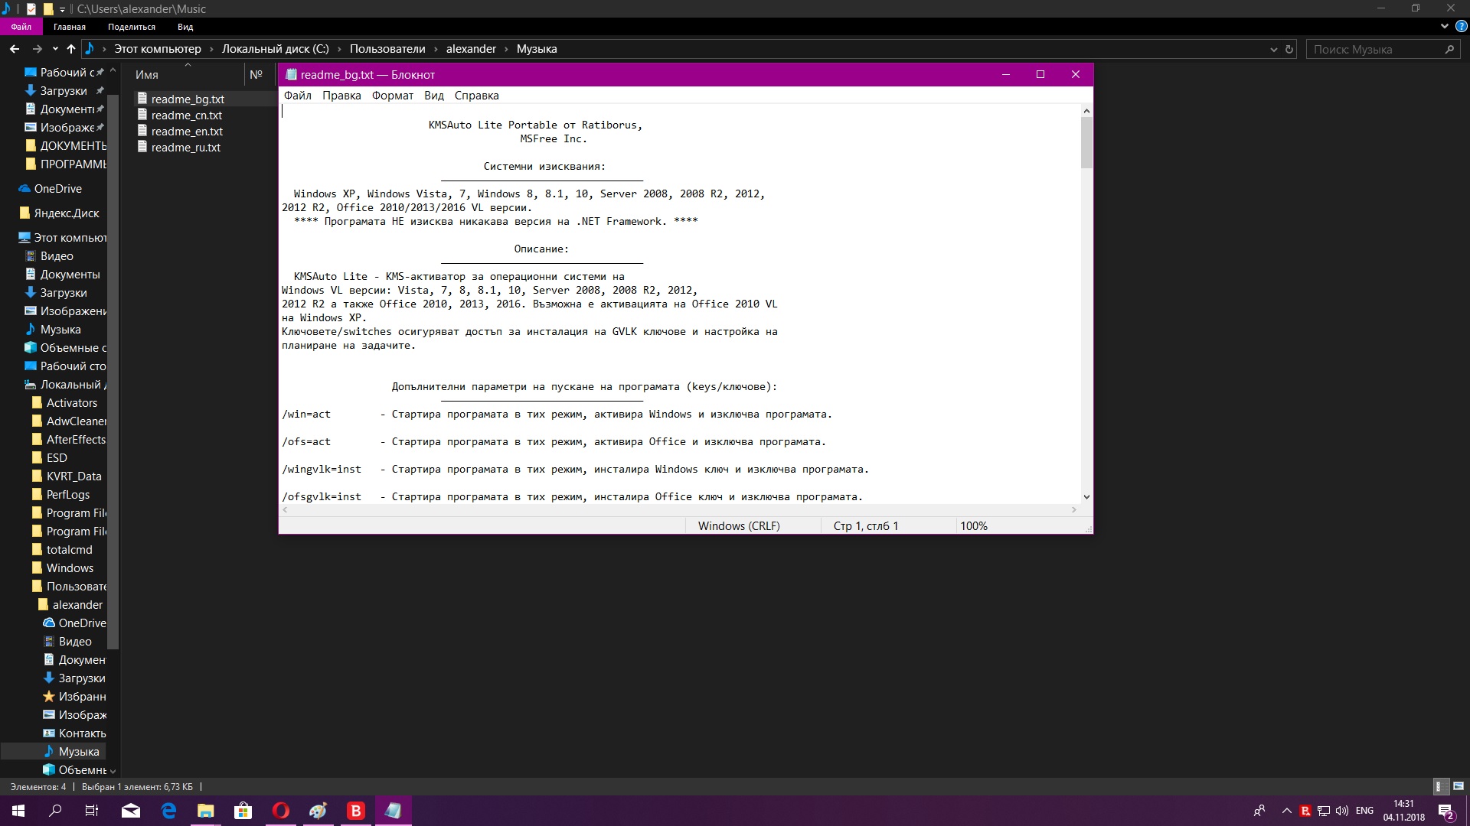The image size is (1470, 826).
Task: Open Notepad's Формат menu
Action: [392, 96]
